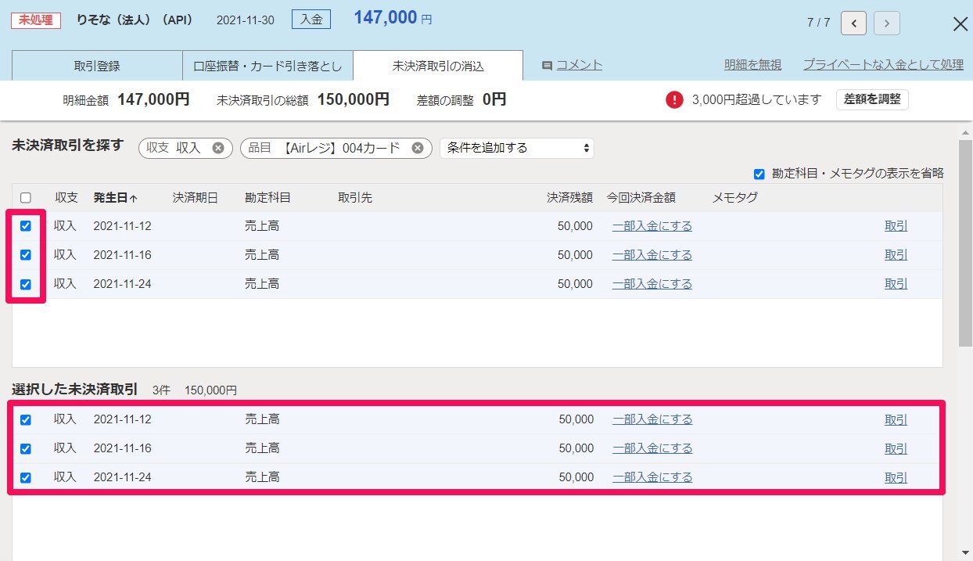The height and width of the screenshot is (561, 973).
Task: Open 取引 link in selected 2021-11-12 row
Action: click(x=896, y=420)
